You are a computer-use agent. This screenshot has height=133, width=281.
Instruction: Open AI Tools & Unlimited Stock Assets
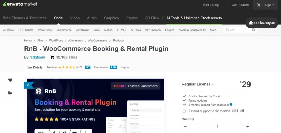[194, 18]
